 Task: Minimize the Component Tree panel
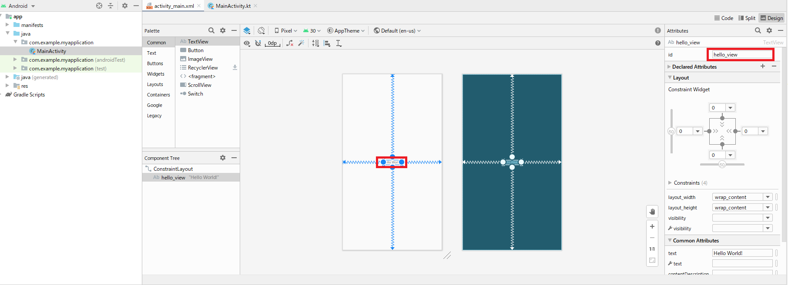[x=234, y=158]
